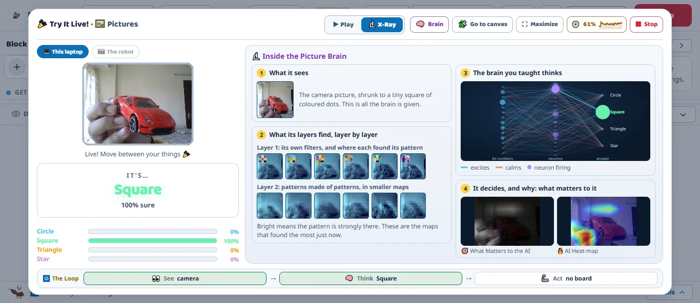Click the sixth Layer 2 pattern map
This screenshot has width=700, height=303.
pos(413,205)
